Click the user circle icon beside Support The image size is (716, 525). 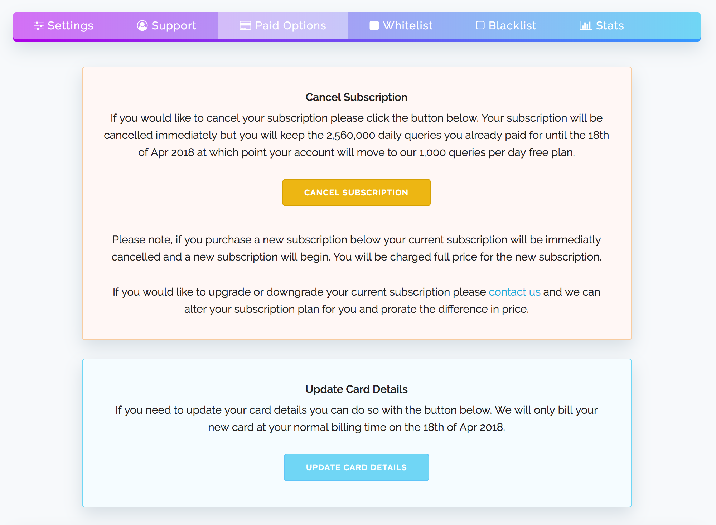coord(142,26)
